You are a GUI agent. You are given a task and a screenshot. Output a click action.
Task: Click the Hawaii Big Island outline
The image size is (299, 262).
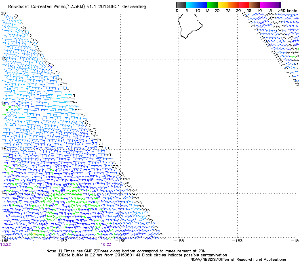pyautogui.click(x=190, y=26)
